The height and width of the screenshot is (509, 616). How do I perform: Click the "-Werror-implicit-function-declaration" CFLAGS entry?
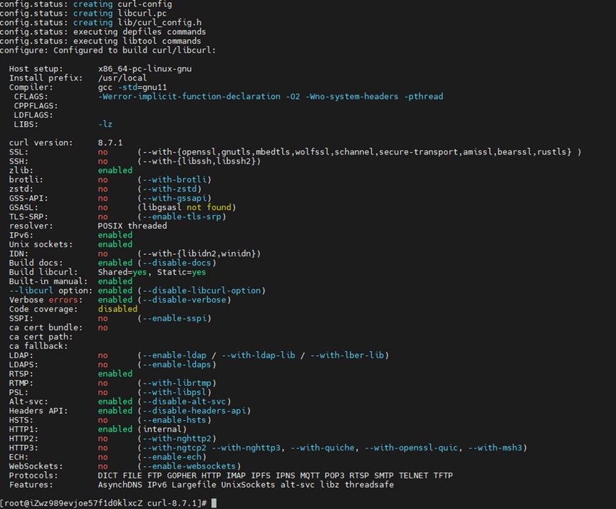(x=189, y=97)
